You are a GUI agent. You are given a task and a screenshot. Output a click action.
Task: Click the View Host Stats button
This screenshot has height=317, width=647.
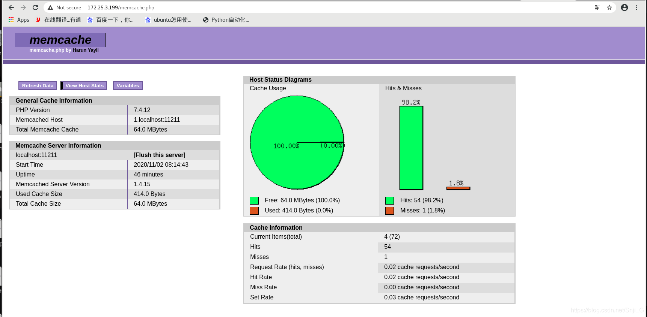[84, 86]
